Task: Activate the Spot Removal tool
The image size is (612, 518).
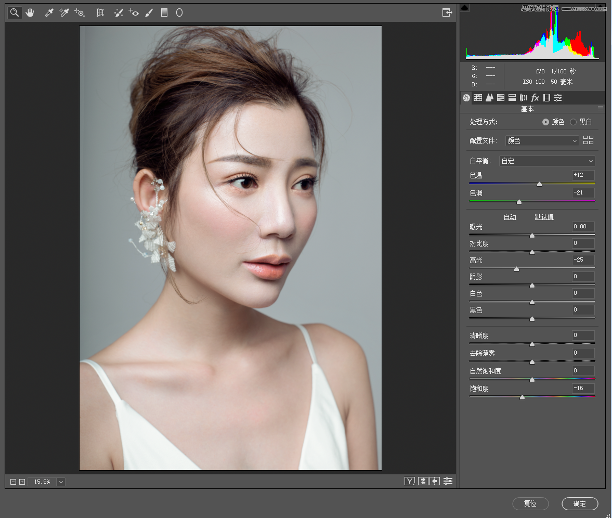Action: click(119, 12)
